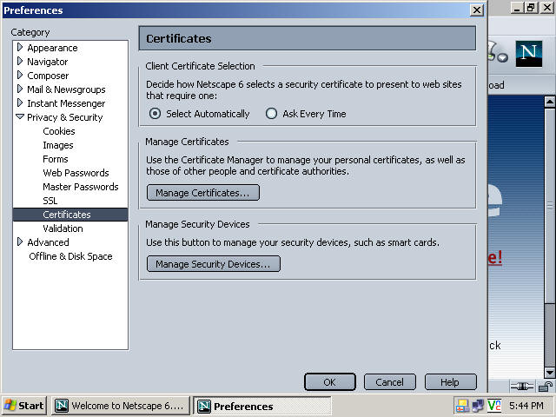
Task: Select the Instant Messenger category label
Action: click(66, 103)
